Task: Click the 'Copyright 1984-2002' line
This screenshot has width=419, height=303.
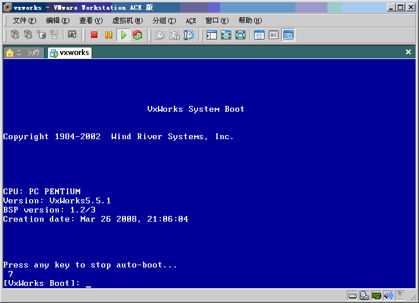Action: coord(118,137)
